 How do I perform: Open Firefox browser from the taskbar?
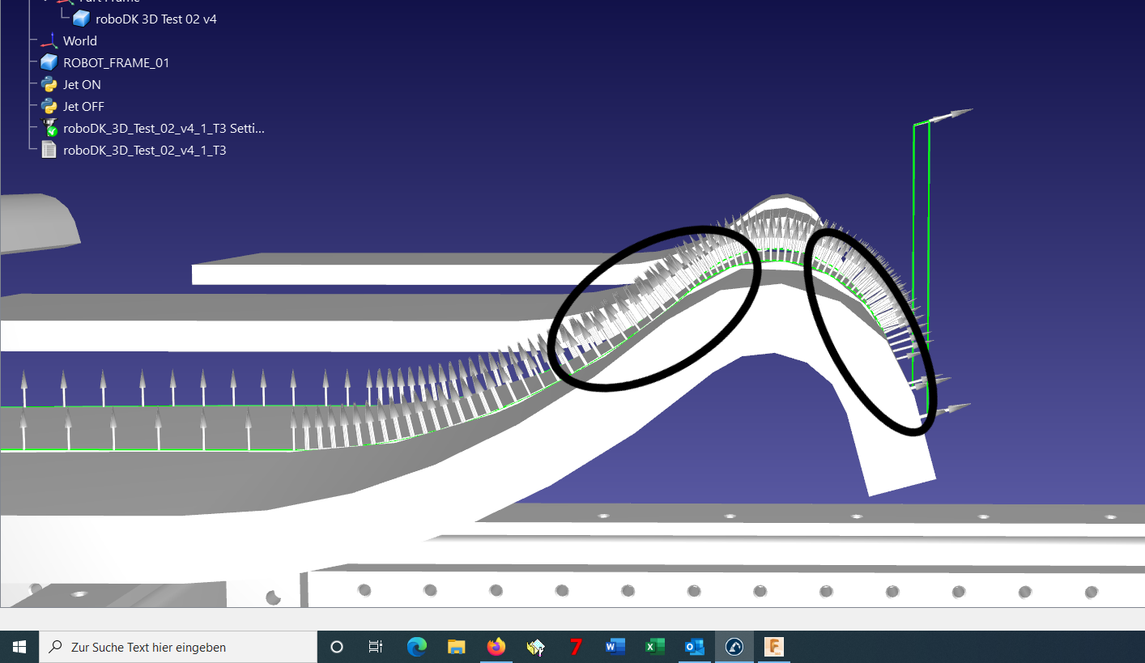[496, 647]
